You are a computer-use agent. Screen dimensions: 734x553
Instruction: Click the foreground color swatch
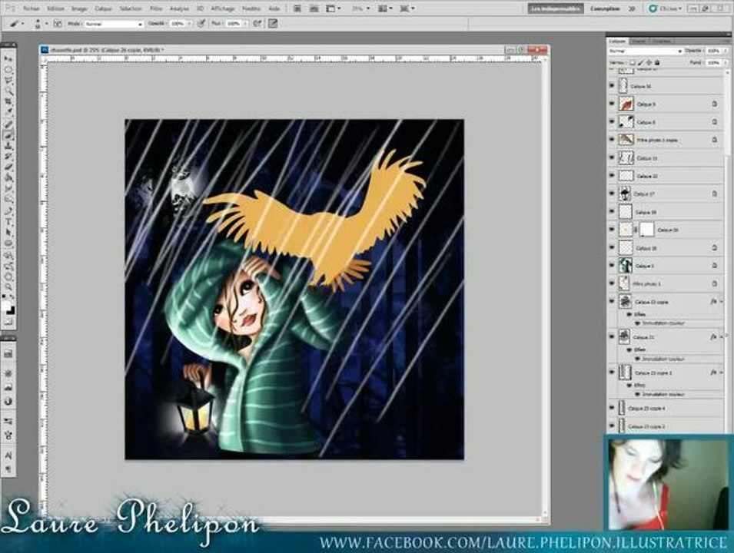pyautogui.click(x=6, y=306)
